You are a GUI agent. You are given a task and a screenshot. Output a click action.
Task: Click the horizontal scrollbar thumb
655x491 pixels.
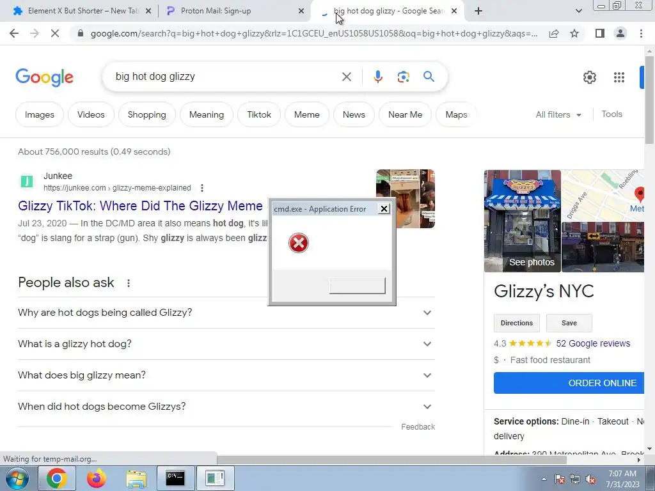coord(391,460)
